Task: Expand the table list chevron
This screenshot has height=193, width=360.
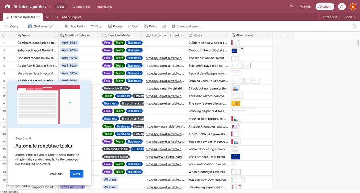Action: (48, 17)
